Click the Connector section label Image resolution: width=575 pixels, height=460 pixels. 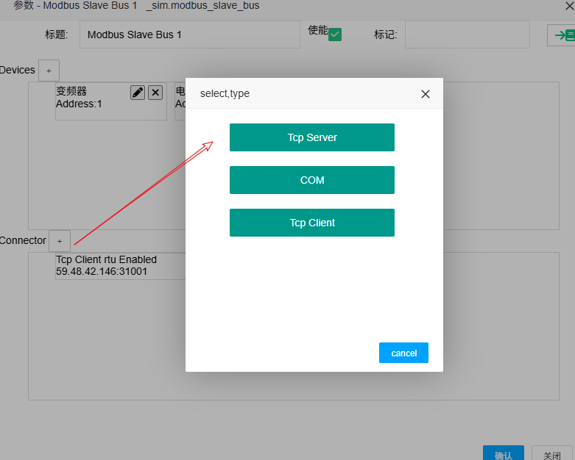pos(23,240)
